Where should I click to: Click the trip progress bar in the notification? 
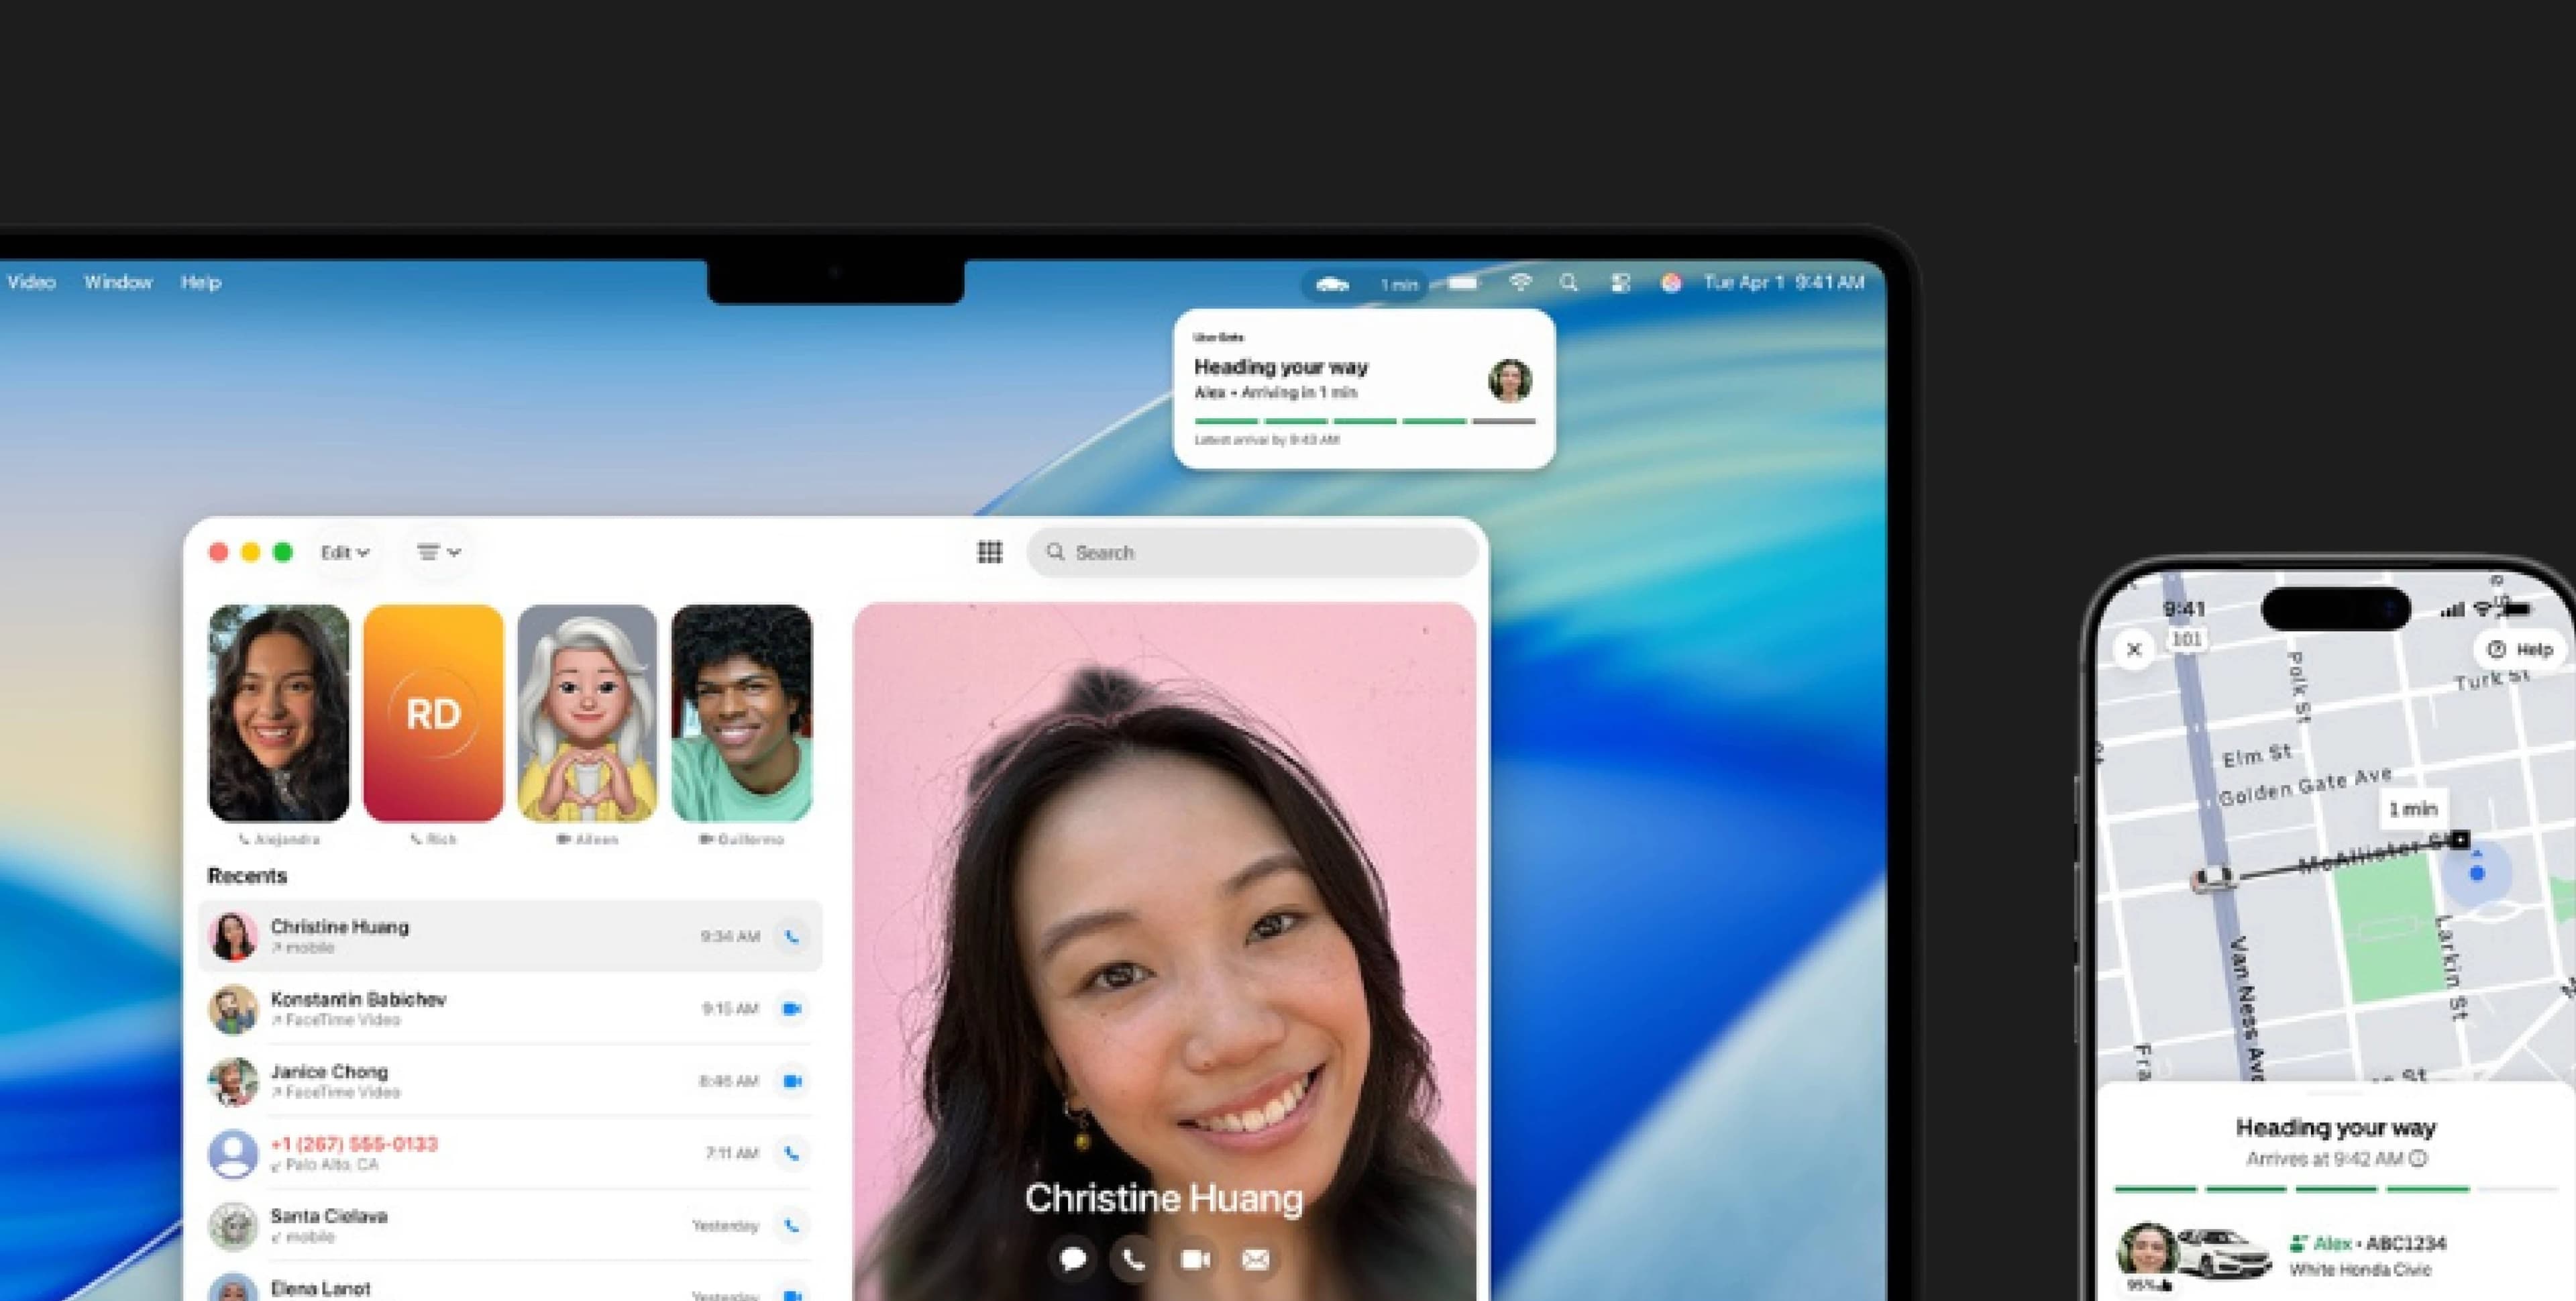click(x=1364, y=421)
